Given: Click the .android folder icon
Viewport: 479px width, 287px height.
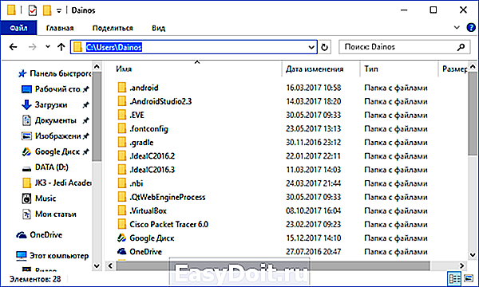Looking at the screenshot, I should (121, 88).
